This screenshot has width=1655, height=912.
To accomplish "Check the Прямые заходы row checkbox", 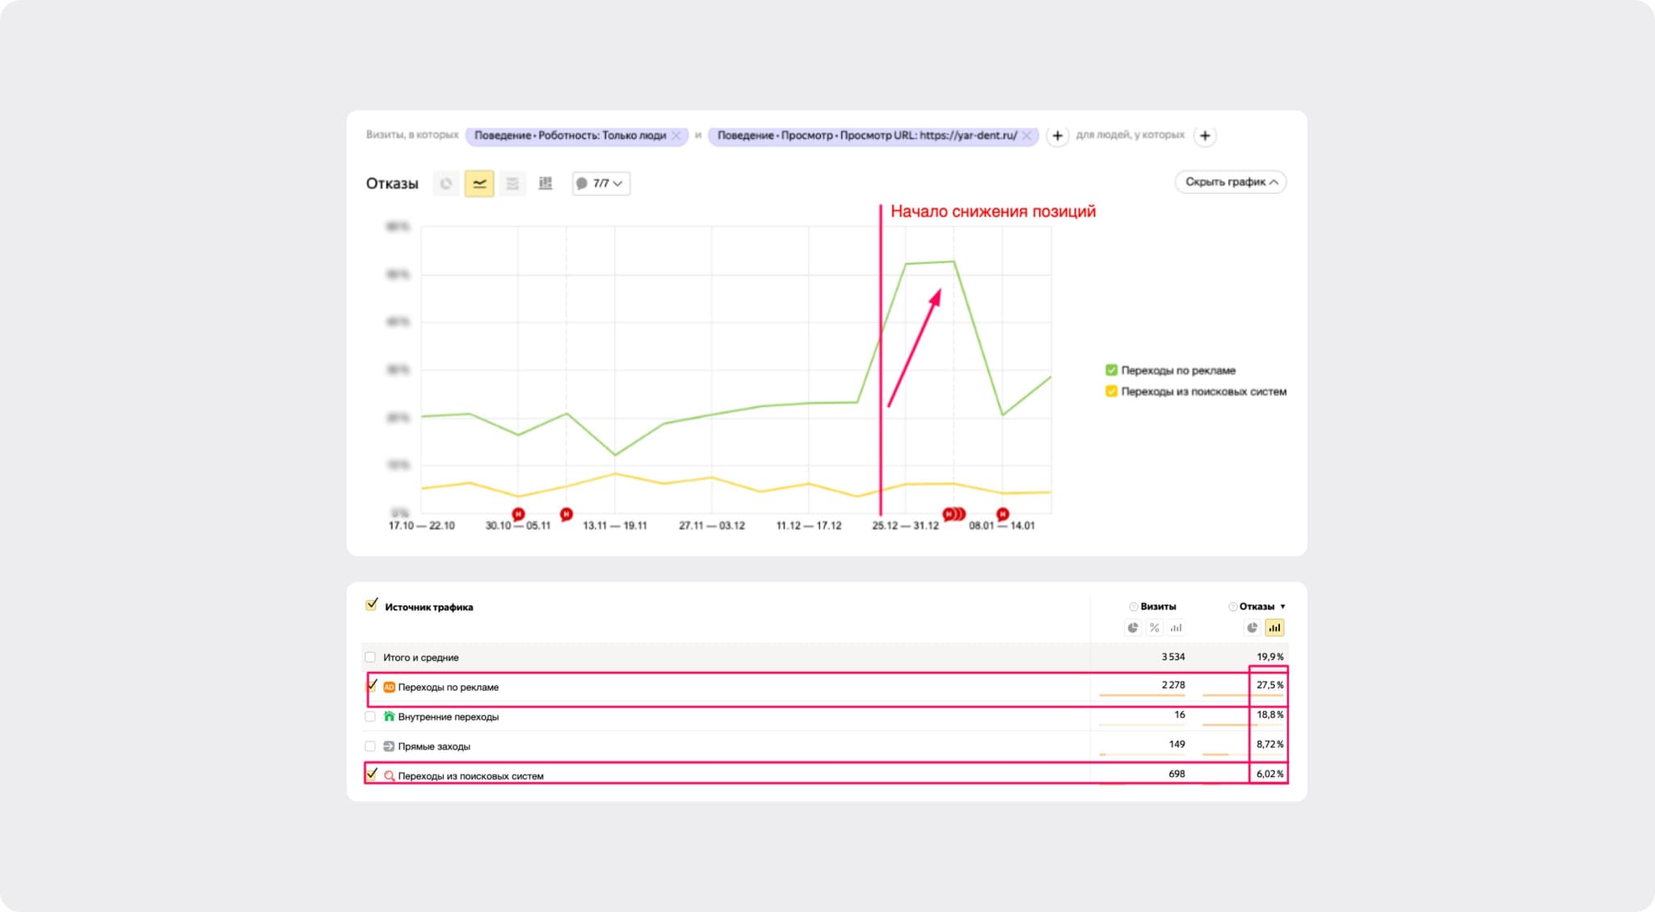I will click(370, 746).
